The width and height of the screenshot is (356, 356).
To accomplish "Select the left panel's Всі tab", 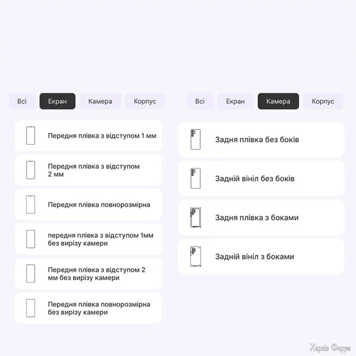I will [22, 101].
